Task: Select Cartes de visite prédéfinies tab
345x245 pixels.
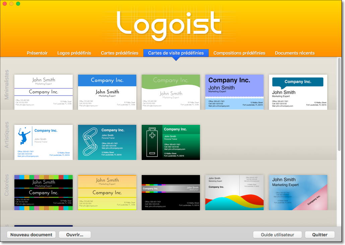Action: 176,53
